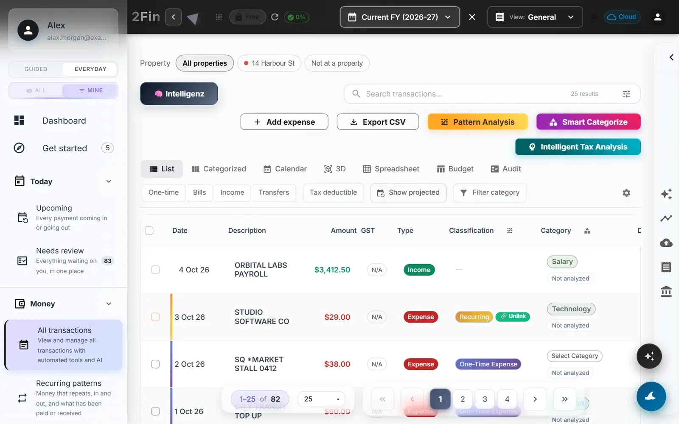Toggle MINE filter
Image resolution: width=679 pixels, height=424 pixels.
click(x=90, y=90)
